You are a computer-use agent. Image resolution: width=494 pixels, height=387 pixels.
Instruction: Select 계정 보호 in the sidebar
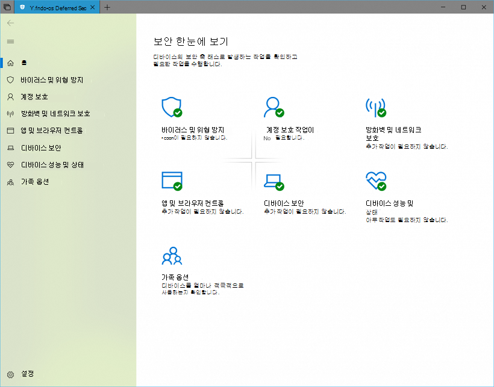pyautogui.click(x=34, y=96)
